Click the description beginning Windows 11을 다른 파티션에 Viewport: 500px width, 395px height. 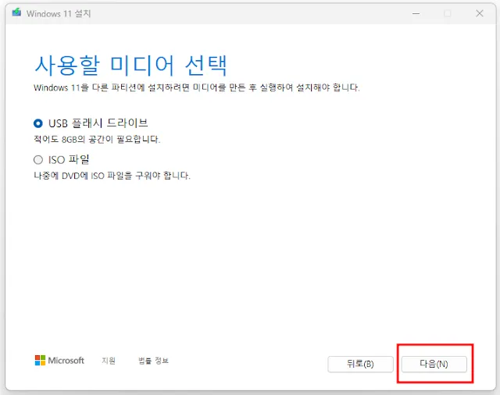click(x=196, y=87)
